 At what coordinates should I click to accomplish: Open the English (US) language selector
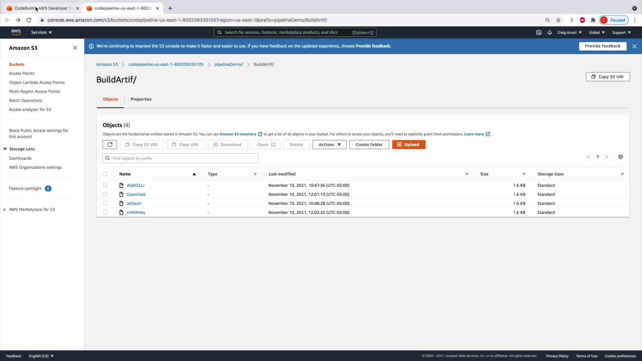(x=41, y=356)
